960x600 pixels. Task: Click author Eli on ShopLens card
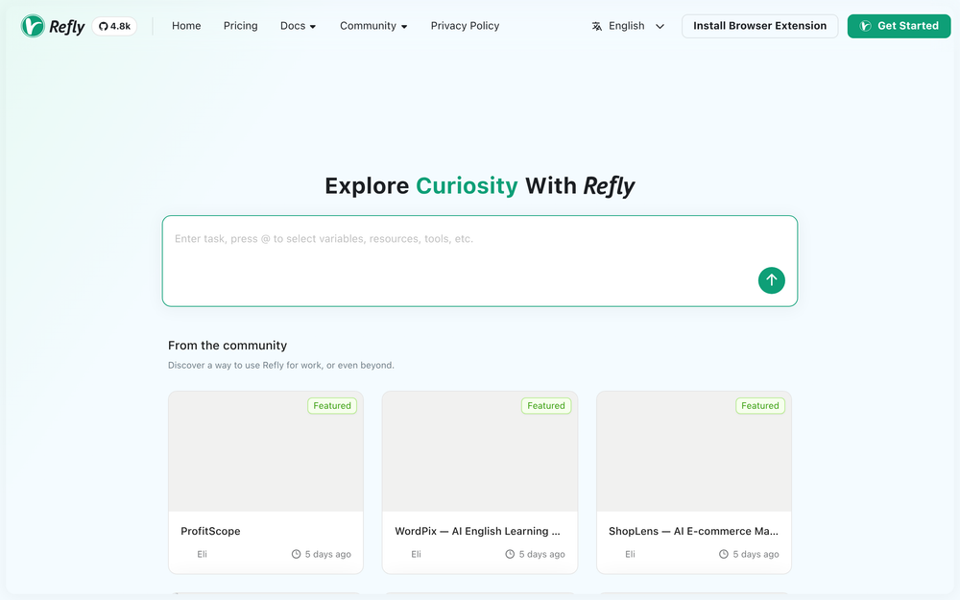630,554
